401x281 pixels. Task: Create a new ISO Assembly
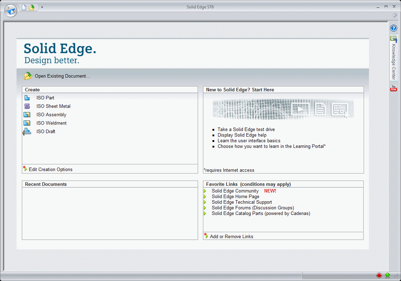click(51, 115)
